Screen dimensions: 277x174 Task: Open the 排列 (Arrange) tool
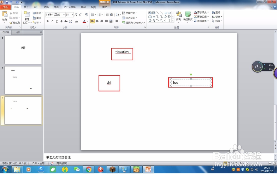click(x=178, y=16)
